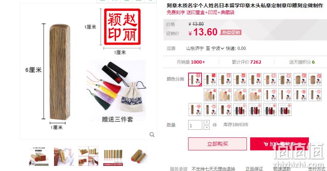Open first gallery thumbnail with Japanese text

[x=39, y=157]
